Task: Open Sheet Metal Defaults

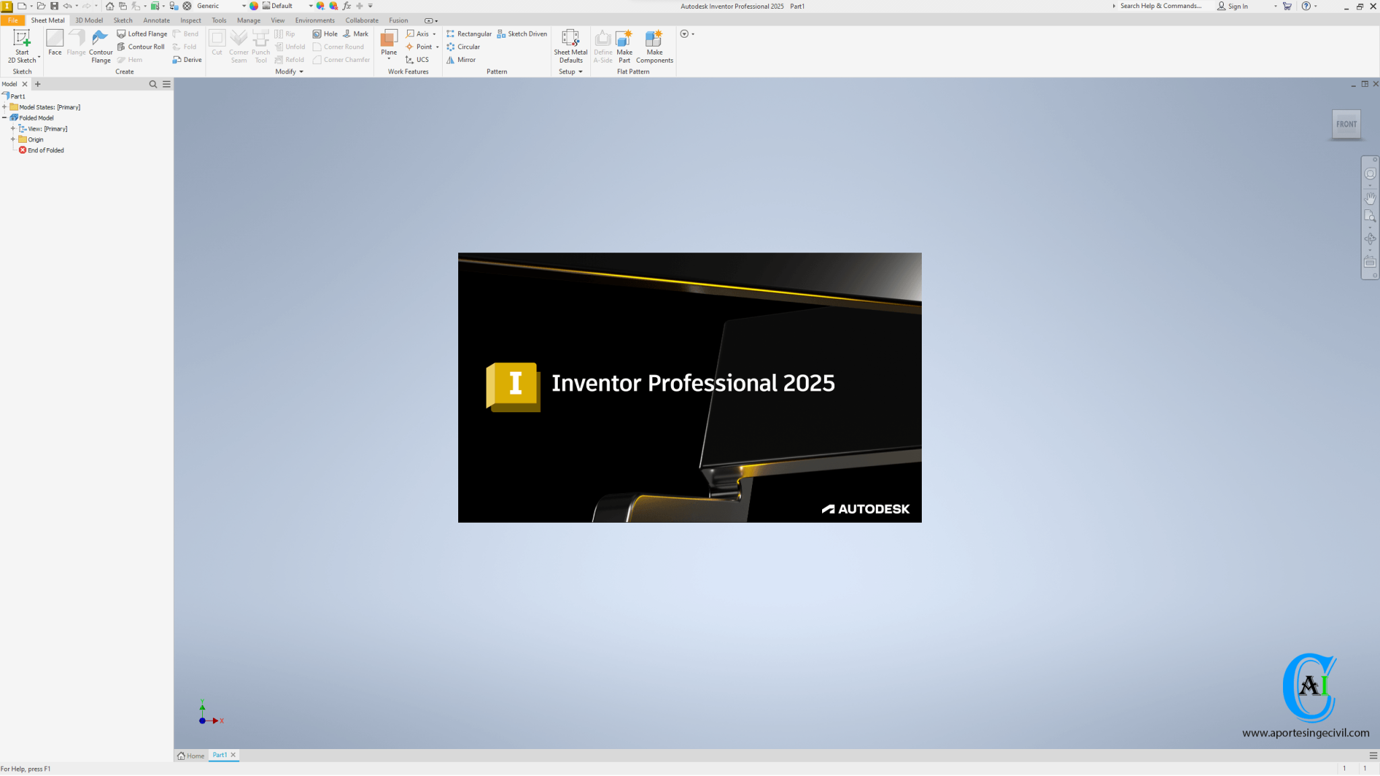Action: (569, 46)
